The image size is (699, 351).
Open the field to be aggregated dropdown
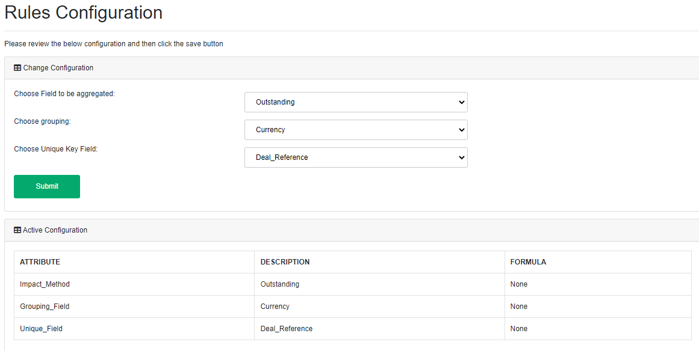[356, 102]
